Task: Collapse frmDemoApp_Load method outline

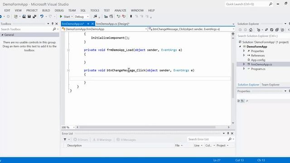Action: (x=68, y=50)
